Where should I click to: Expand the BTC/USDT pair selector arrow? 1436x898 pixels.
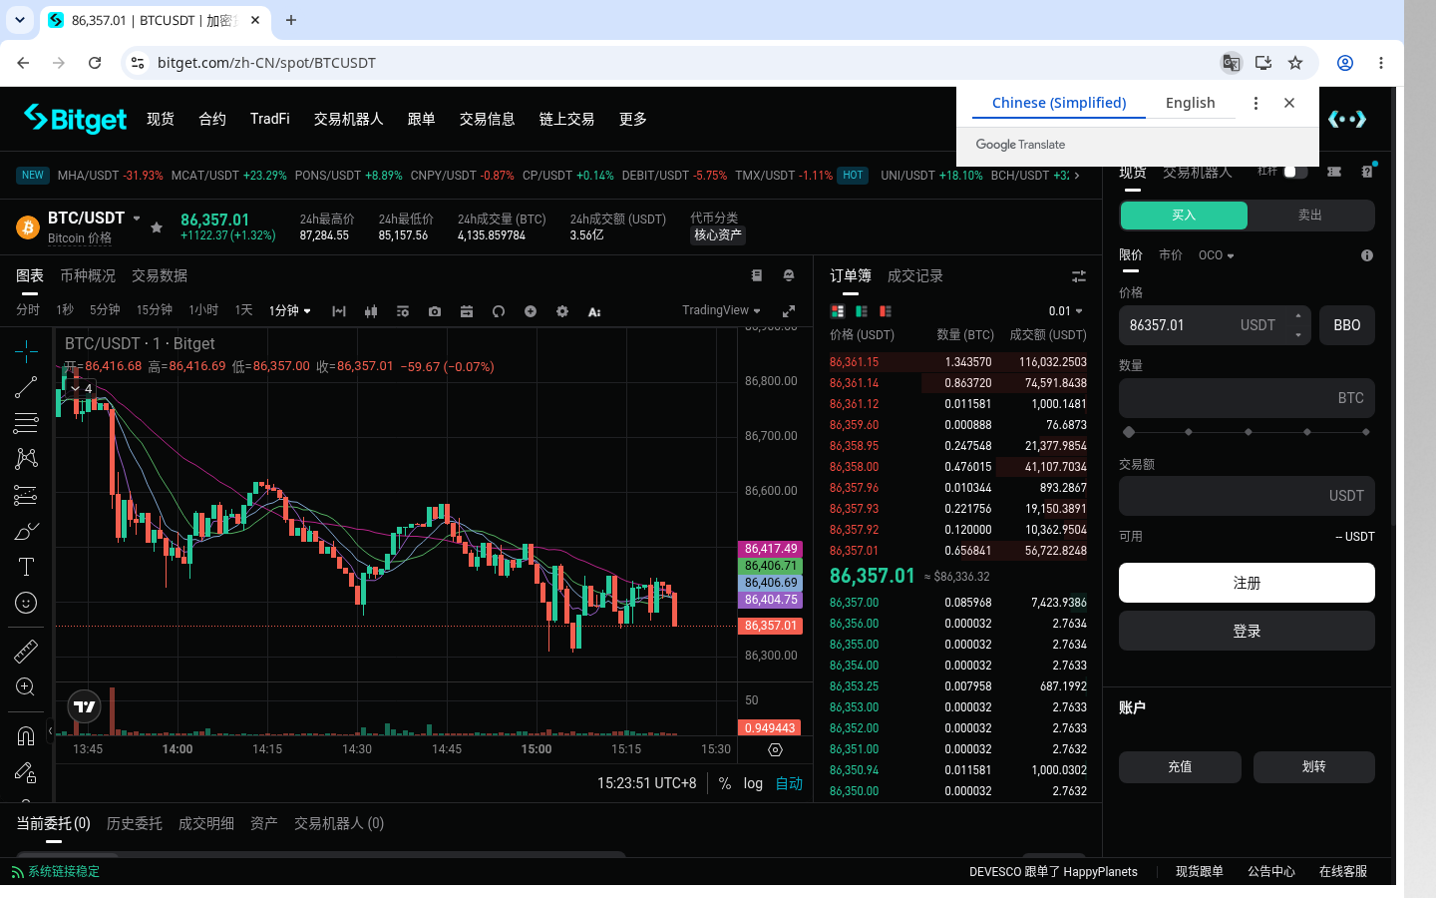(137, 219)
